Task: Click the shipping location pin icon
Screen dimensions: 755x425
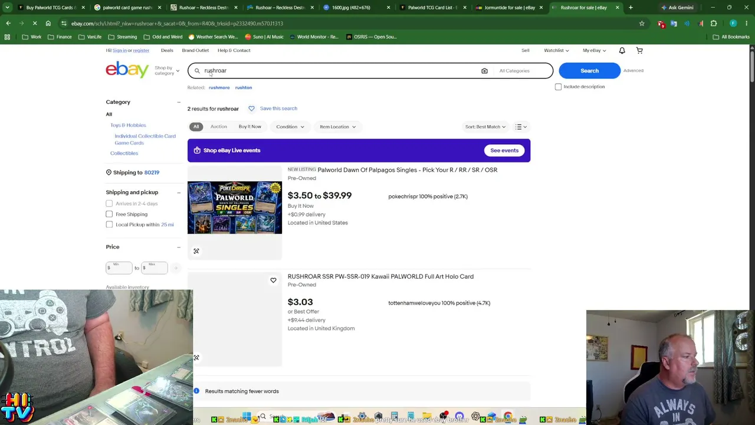Action: click(109, 172)
